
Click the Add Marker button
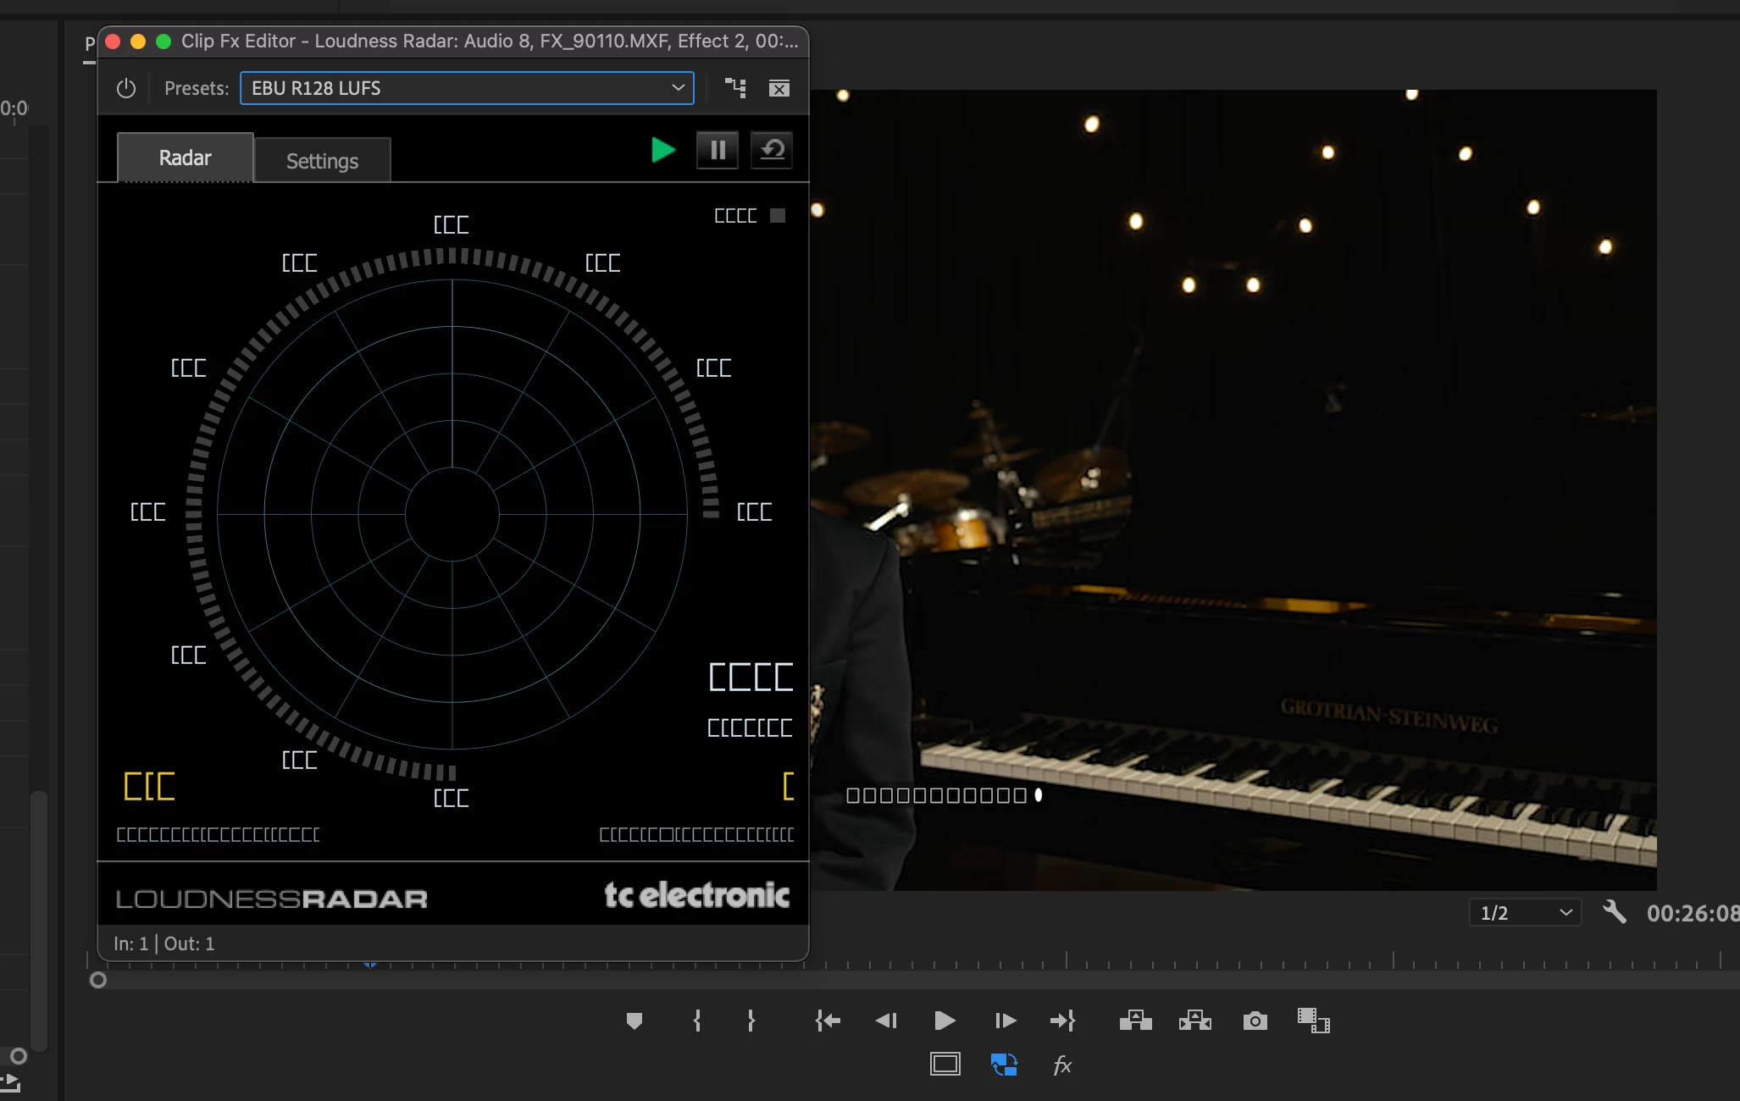634,1021
